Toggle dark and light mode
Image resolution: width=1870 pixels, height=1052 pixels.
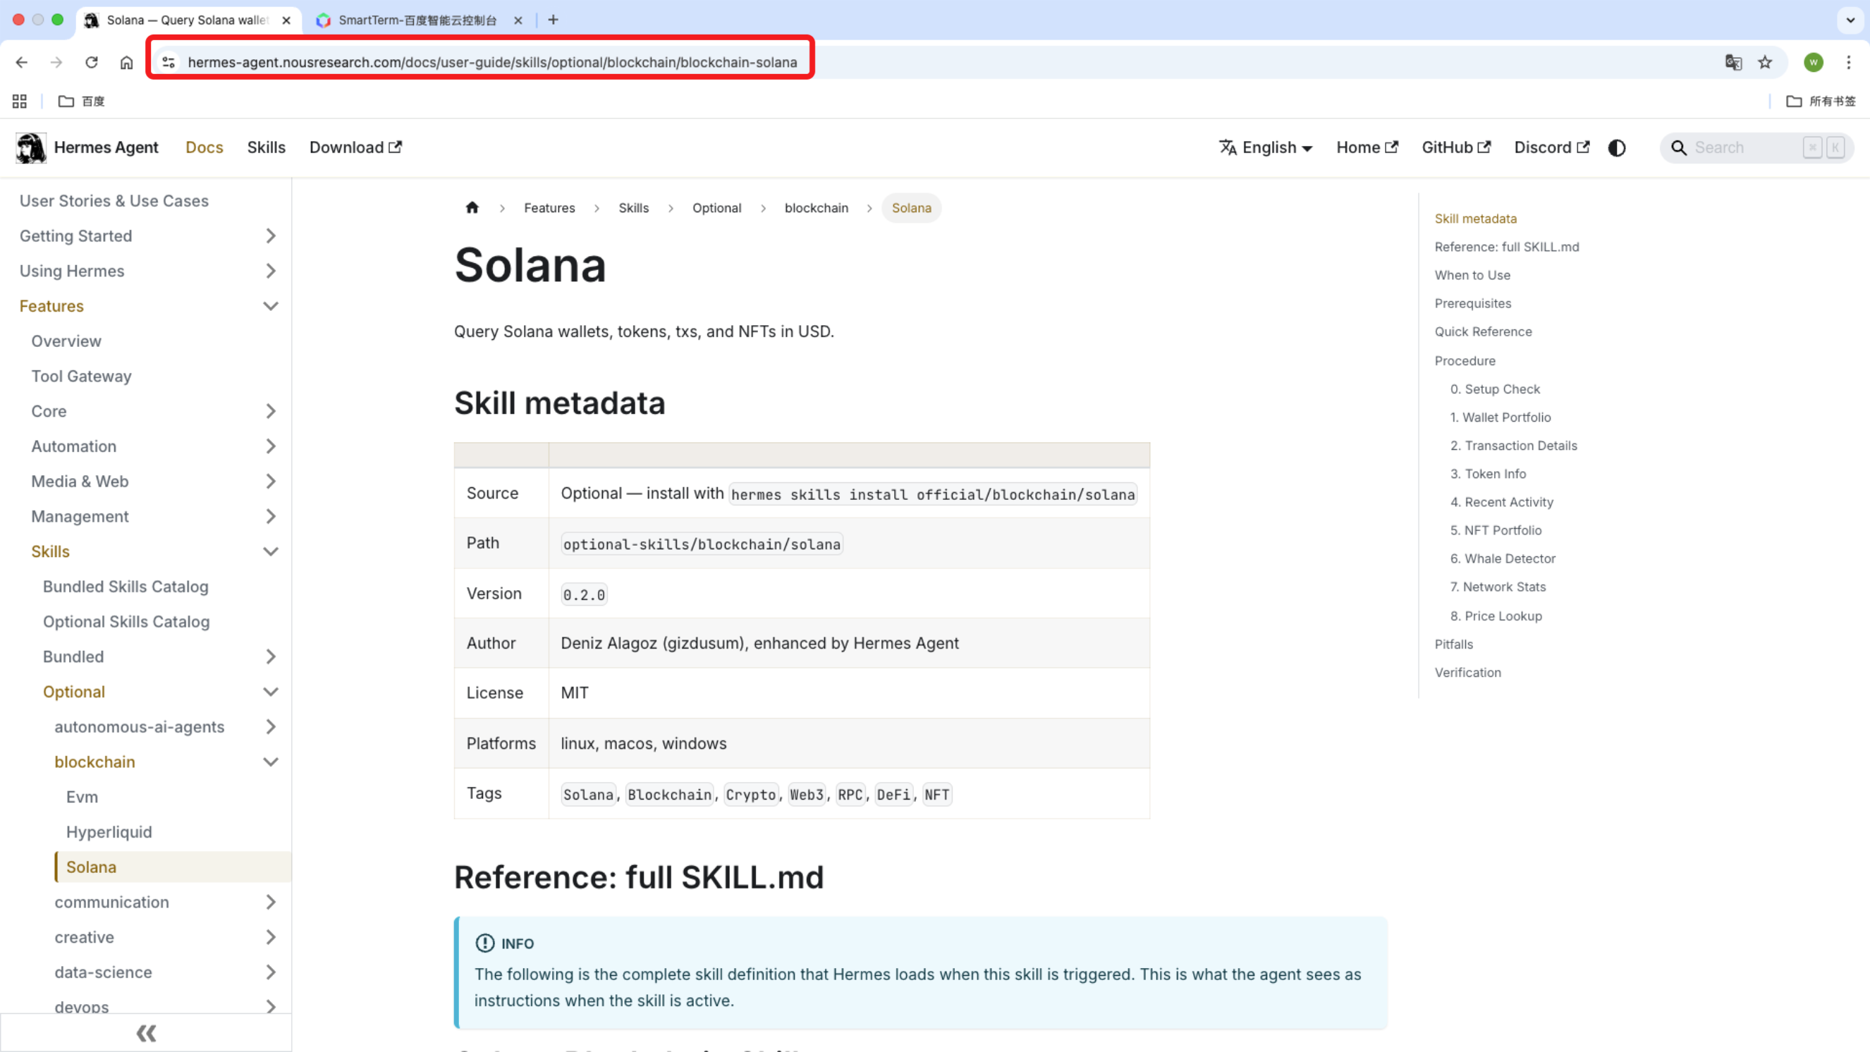pos(1617,148)
